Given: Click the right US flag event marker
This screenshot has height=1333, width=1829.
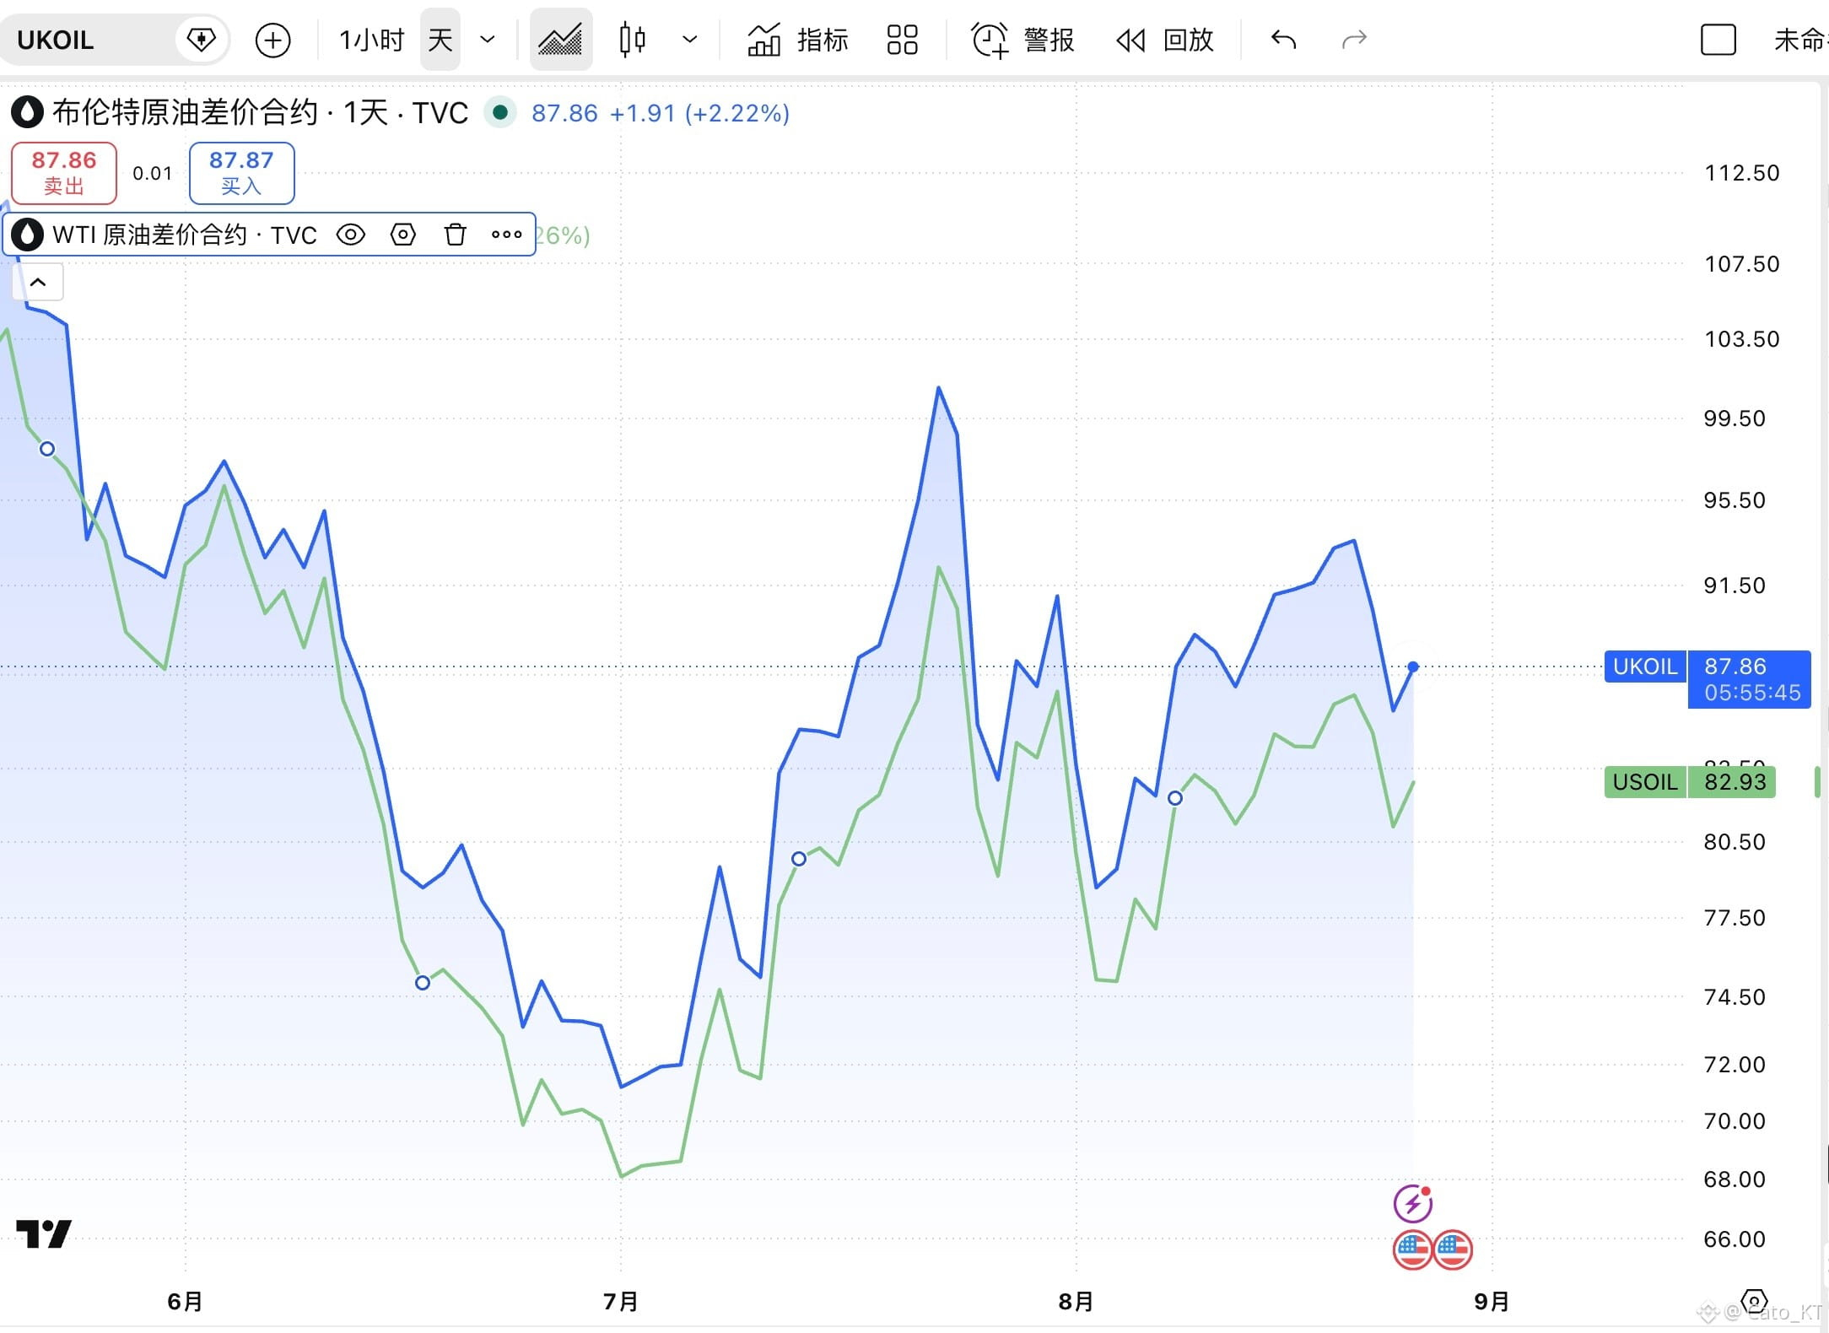Looking at the screenshot, I should point(1453,1249).
